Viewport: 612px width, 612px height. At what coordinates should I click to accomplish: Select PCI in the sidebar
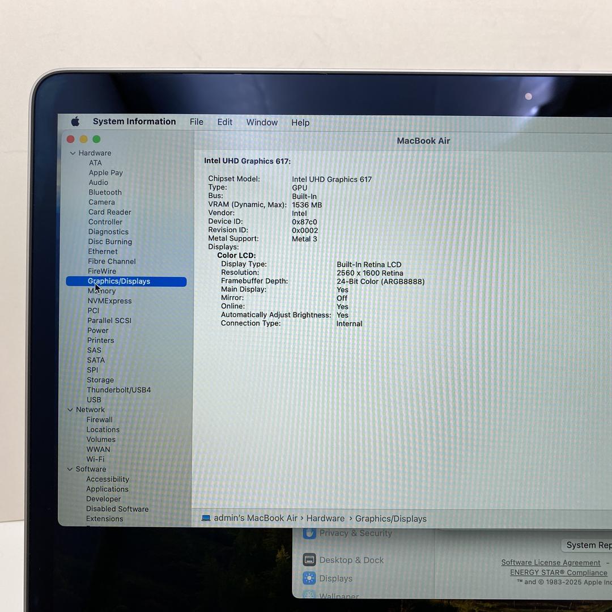point(93,311)
